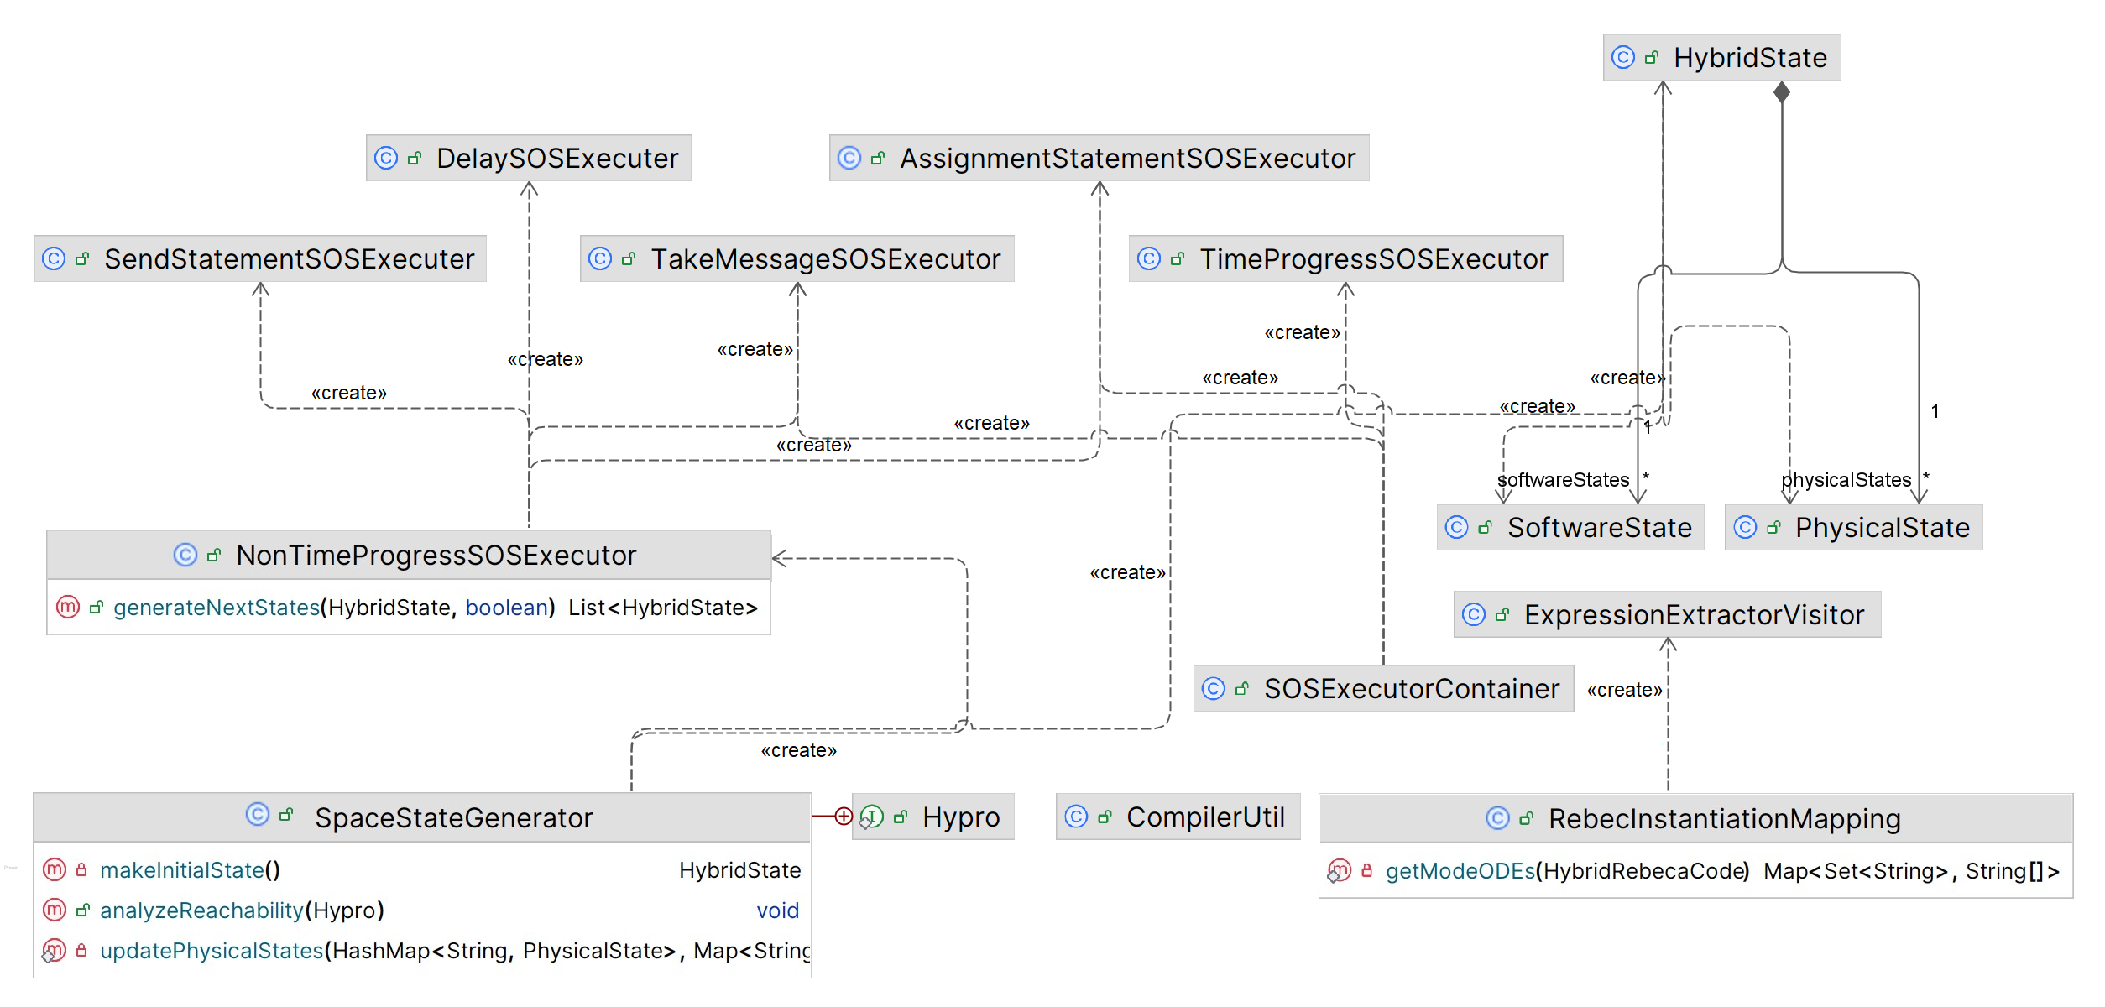Select the TakeMessageSOSExecutor class node
Viewport: 2105px width, 1007px height.
point(825,258)
